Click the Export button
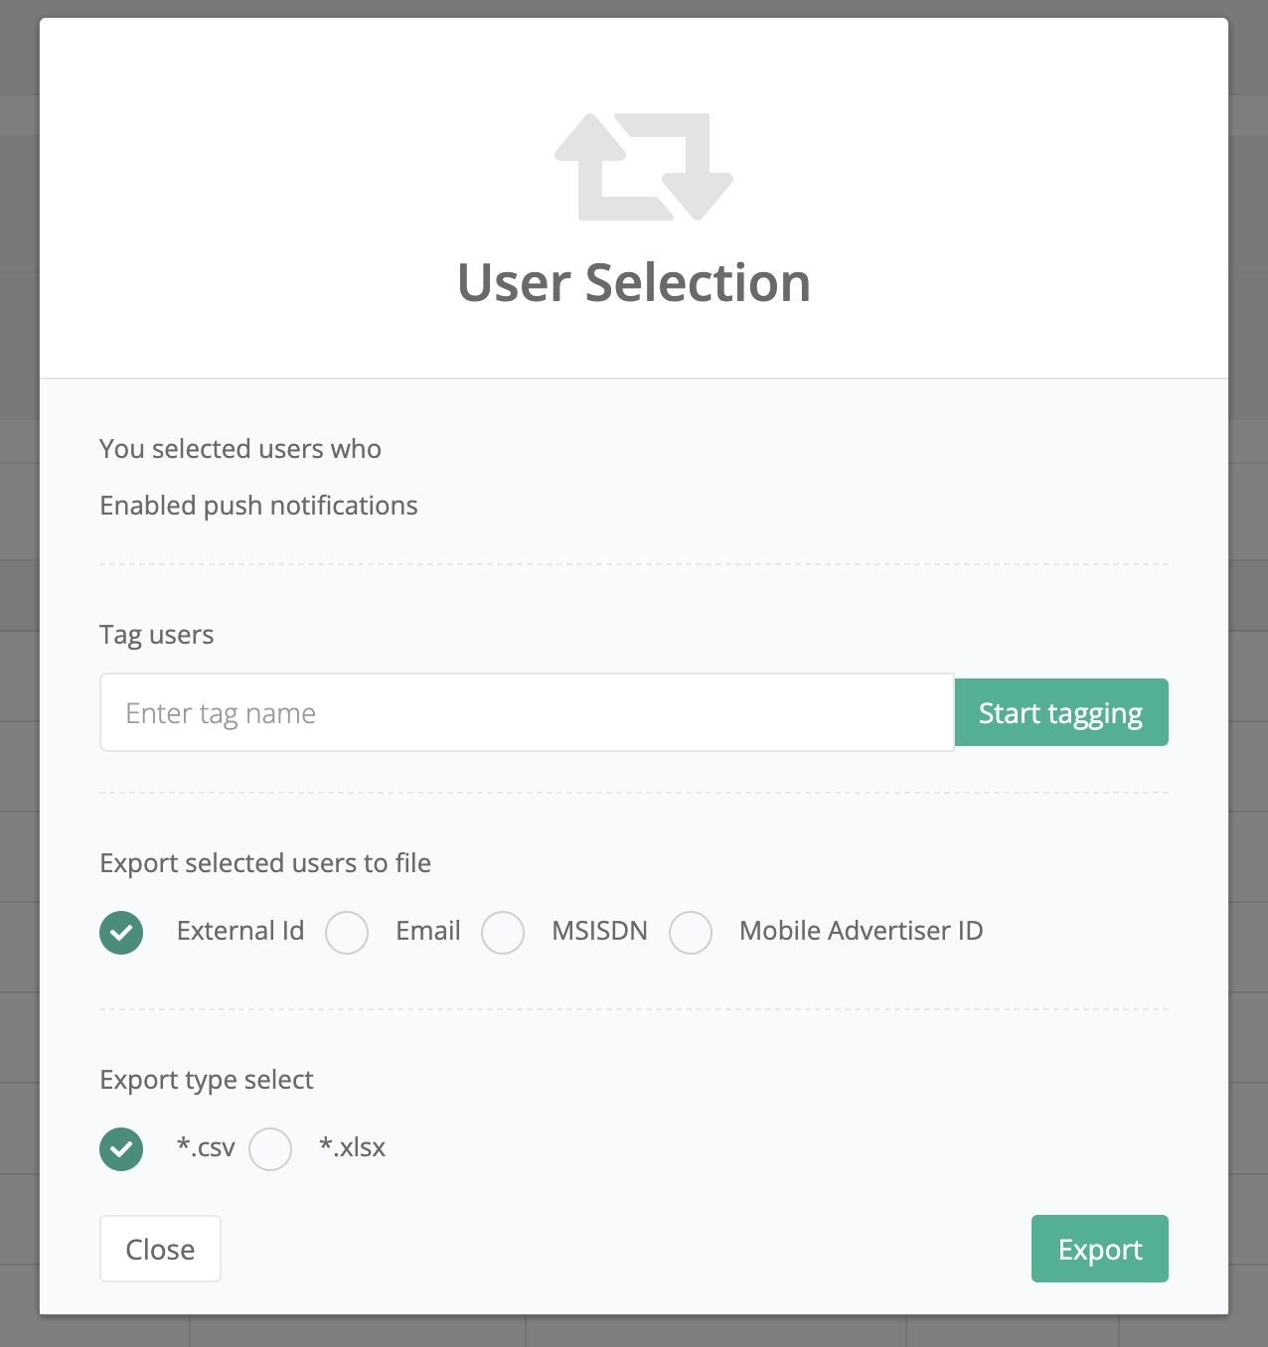The width and height of the screenshot is (1268, 1347). [x=1099, y=1249]
